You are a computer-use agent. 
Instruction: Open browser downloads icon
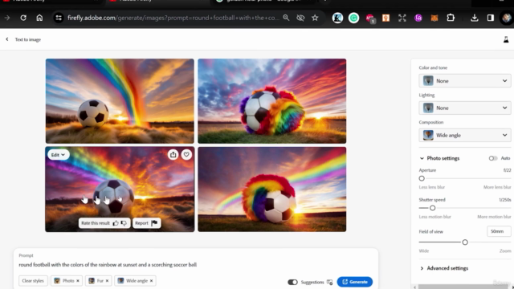point(475,18)
